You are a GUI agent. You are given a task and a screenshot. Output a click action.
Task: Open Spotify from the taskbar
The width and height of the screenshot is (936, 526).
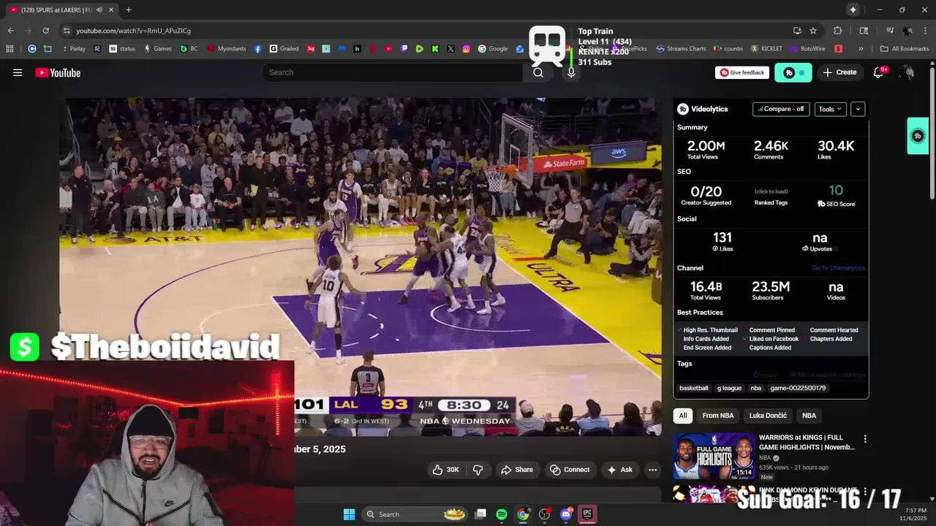click(502, 514)
